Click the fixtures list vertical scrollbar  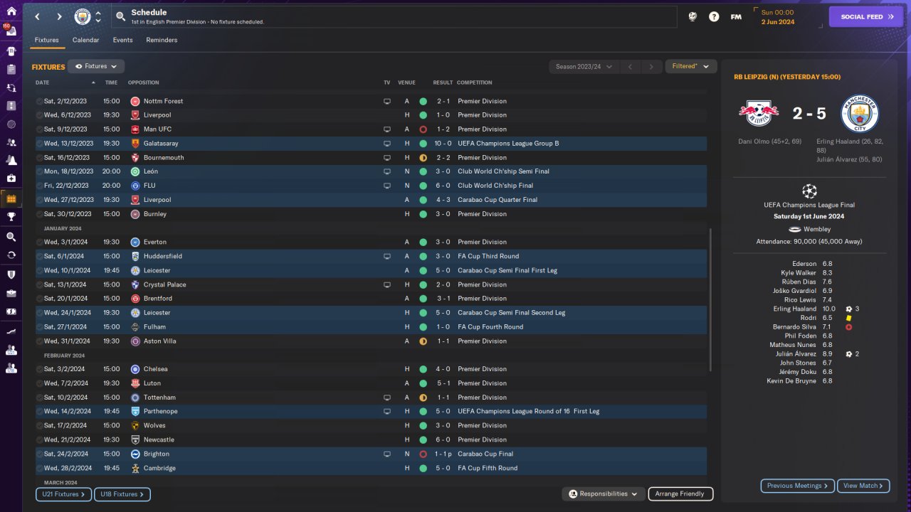click(x=711, y=299)
